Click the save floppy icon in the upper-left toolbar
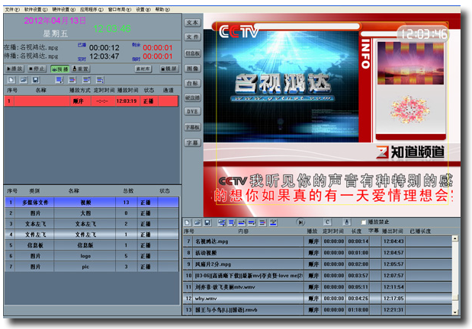Viewport: 472px width, 329px height. point(36,80)
